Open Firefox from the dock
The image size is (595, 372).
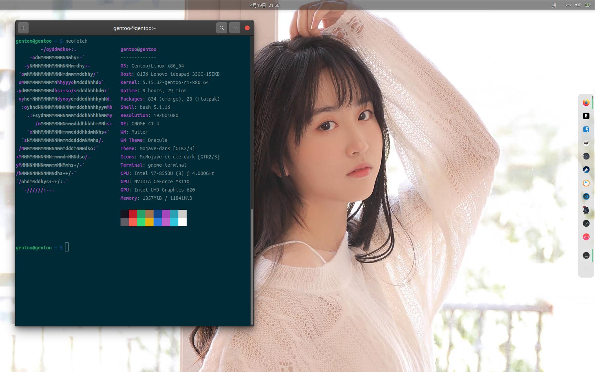(x=586, y=103)
